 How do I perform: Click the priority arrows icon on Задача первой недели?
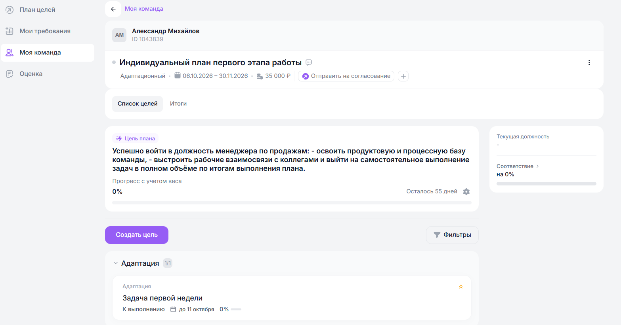(461, 287)
